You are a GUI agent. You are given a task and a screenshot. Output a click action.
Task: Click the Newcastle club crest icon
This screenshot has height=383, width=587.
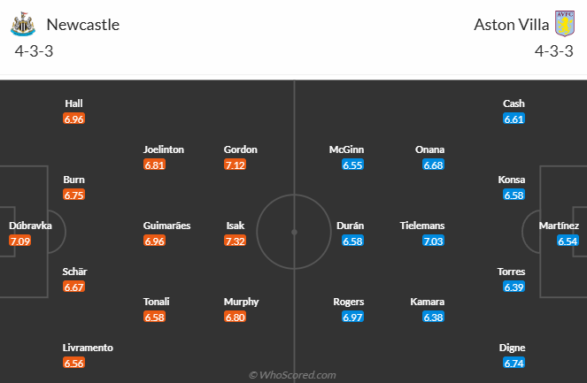point(22,24)
